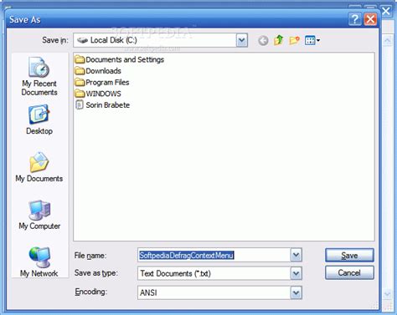Select the Sorin Brabete text file
This screenshot has height=315, width=397.
click(x=102, y=105)
